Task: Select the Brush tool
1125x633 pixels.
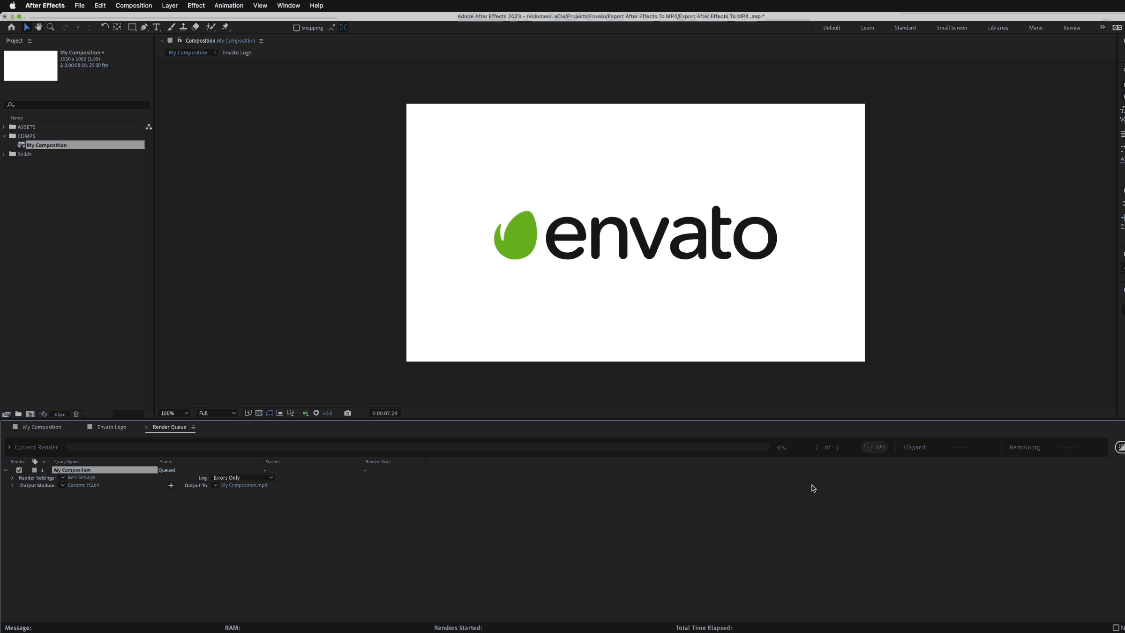Action: [x=171, y=27]
